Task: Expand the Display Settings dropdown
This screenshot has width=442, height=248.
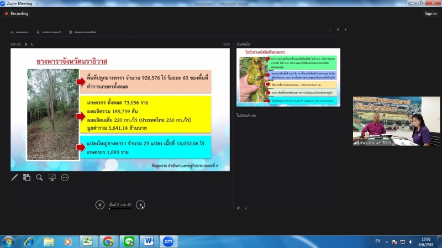Action: pyautogui.click(x=49, y=32)
